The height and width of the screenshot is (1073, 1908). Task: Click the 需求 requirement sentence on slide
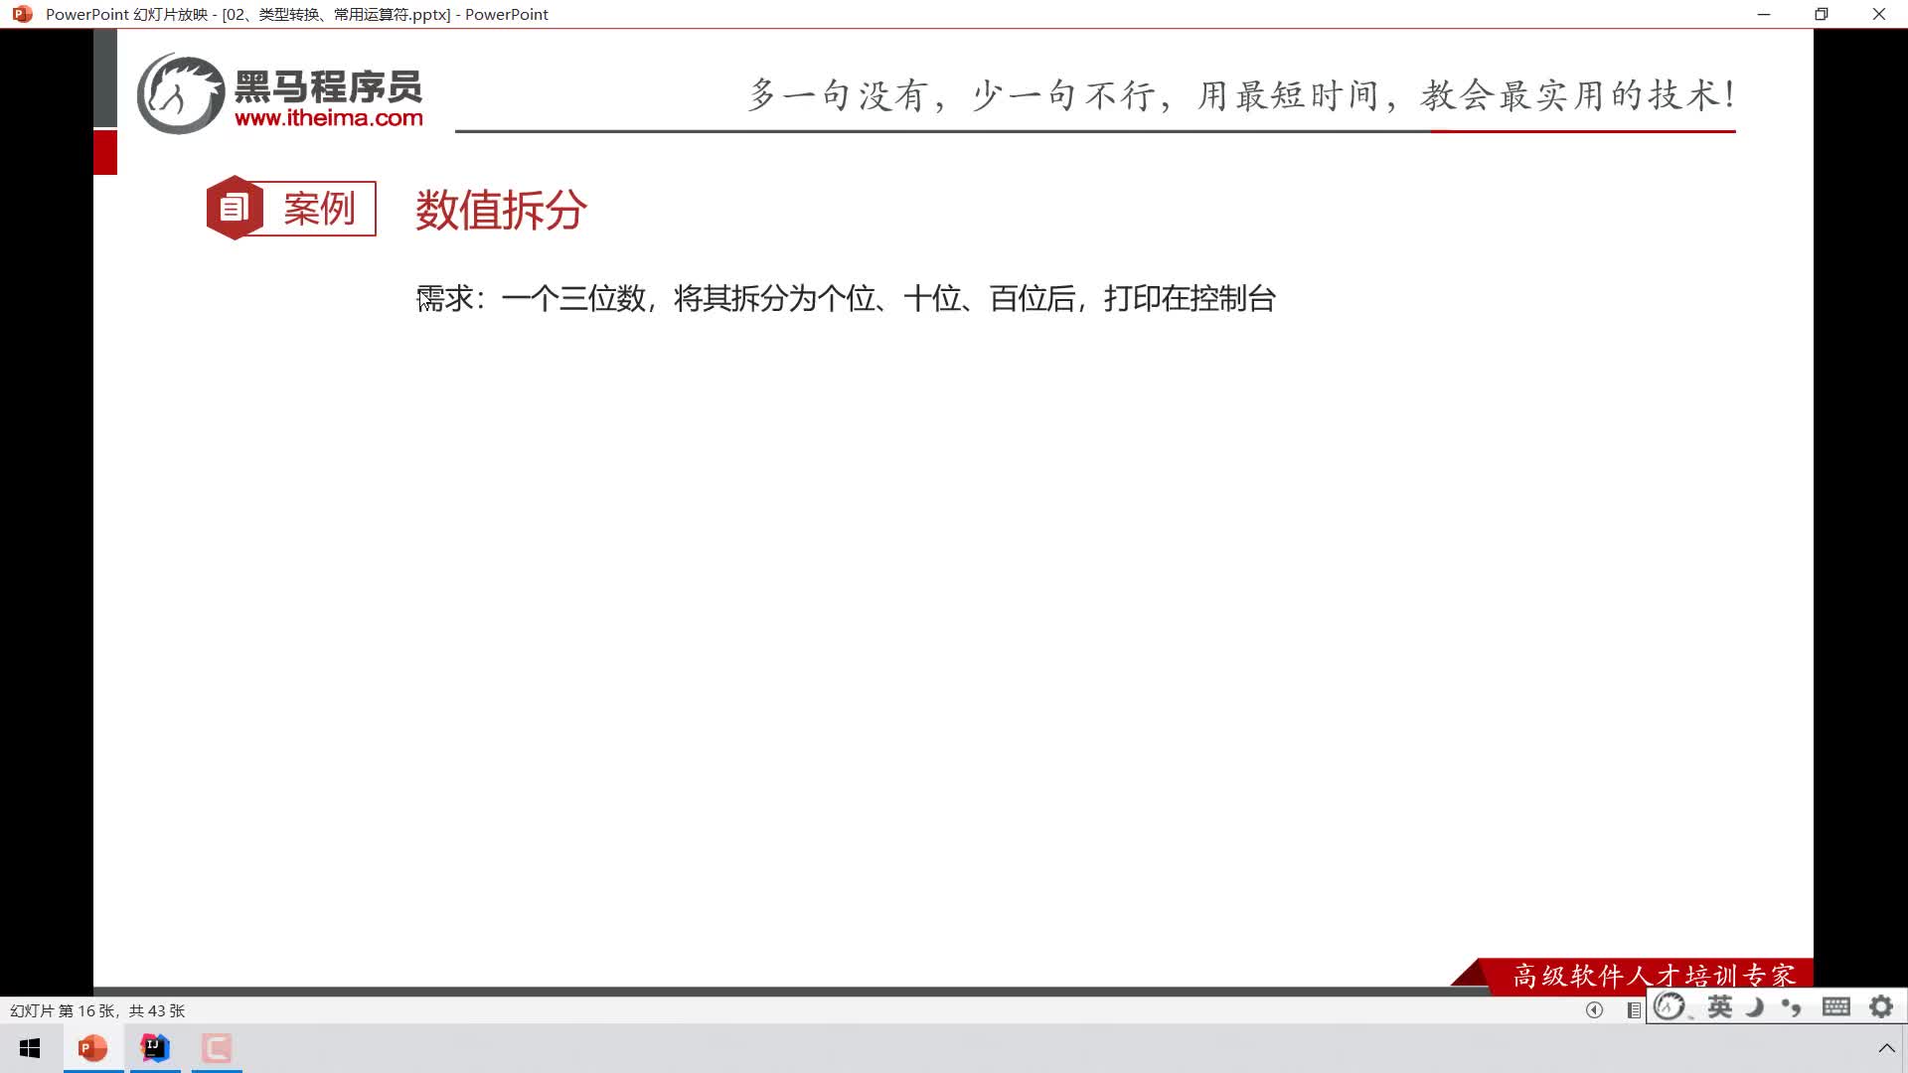point(846,298)
